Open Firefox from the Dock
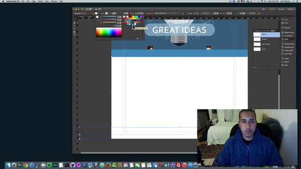This screenshot has width=301, height=169. (108, 165)
